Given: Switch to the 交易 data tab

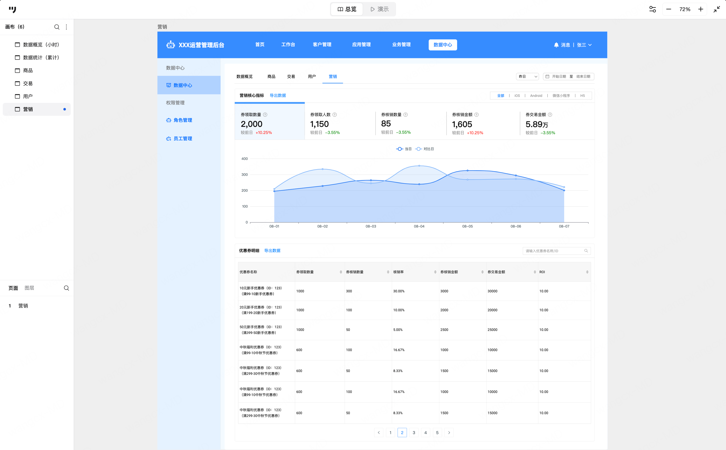Looking at the screenshot, I should (x=291, y=76).
